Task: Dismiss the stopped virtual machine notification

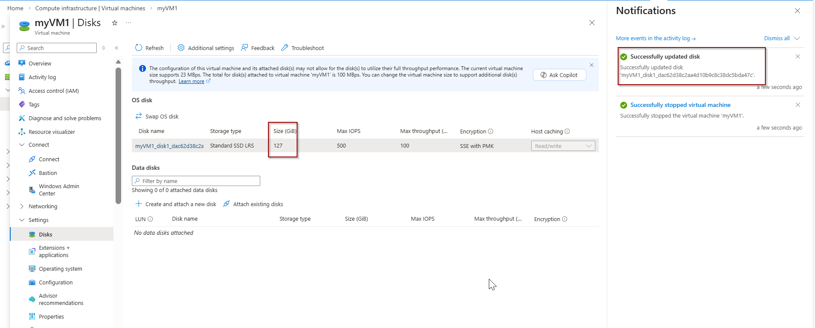Action: click(x=798, y=105)
